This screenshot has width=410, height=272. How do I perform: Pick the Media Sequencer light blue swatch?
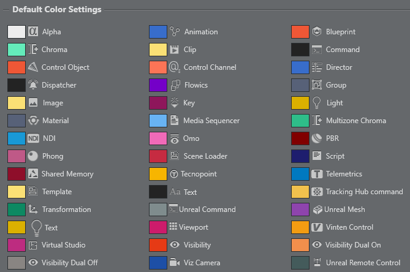click(x=158, y=121)
